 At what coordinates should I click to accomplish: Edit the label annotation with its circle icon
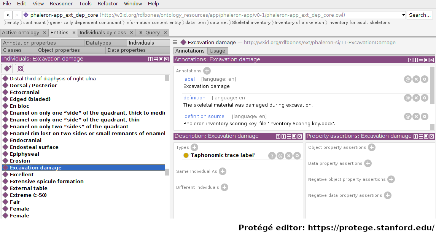point(424,79)
